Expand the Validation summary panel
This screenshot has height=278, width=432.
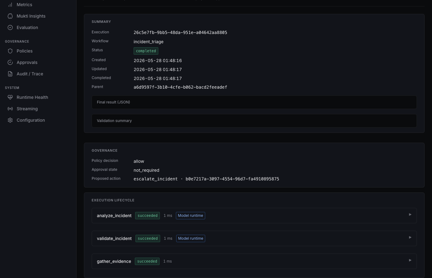point(254,121)
